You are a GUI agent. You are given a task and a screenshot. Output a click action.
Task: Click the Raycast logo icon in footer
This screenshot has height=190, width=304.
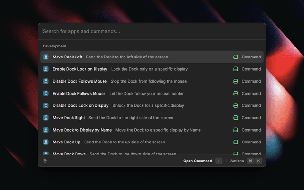[45, 161]
